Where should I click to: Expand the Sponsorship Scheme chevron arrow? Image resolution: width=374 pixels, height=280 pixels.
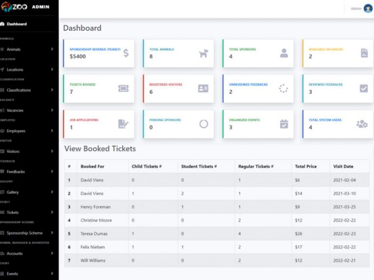coord(52,233)
